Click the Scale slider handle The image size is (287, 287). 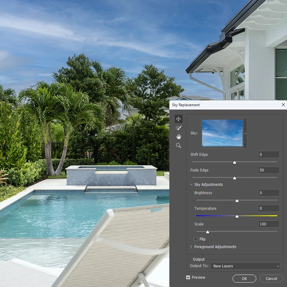[x=207, y=232]
